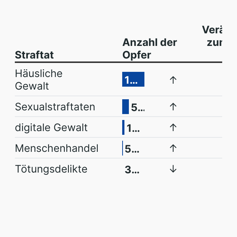Screen dimensions: 237x237
Task: Select the Häusliche Gewalt row label
Action: 39,80
